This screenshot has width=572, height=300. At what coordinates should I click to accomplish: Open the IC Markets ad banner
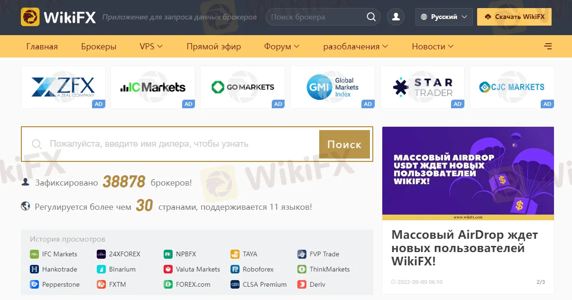[153, 87]
